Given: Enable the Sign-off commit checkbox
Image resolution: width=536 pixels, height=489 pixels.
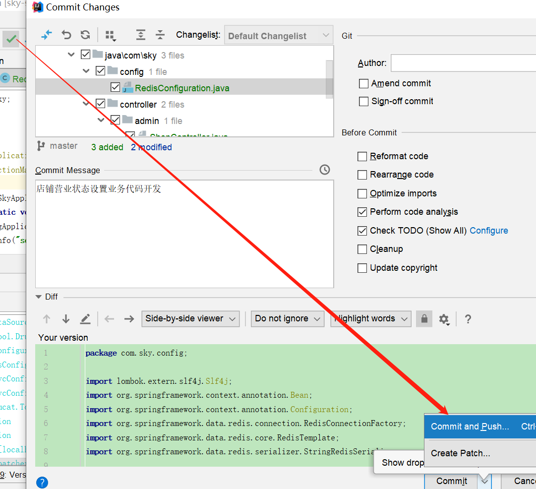Looking at the screenshot, I should [364, 101].
